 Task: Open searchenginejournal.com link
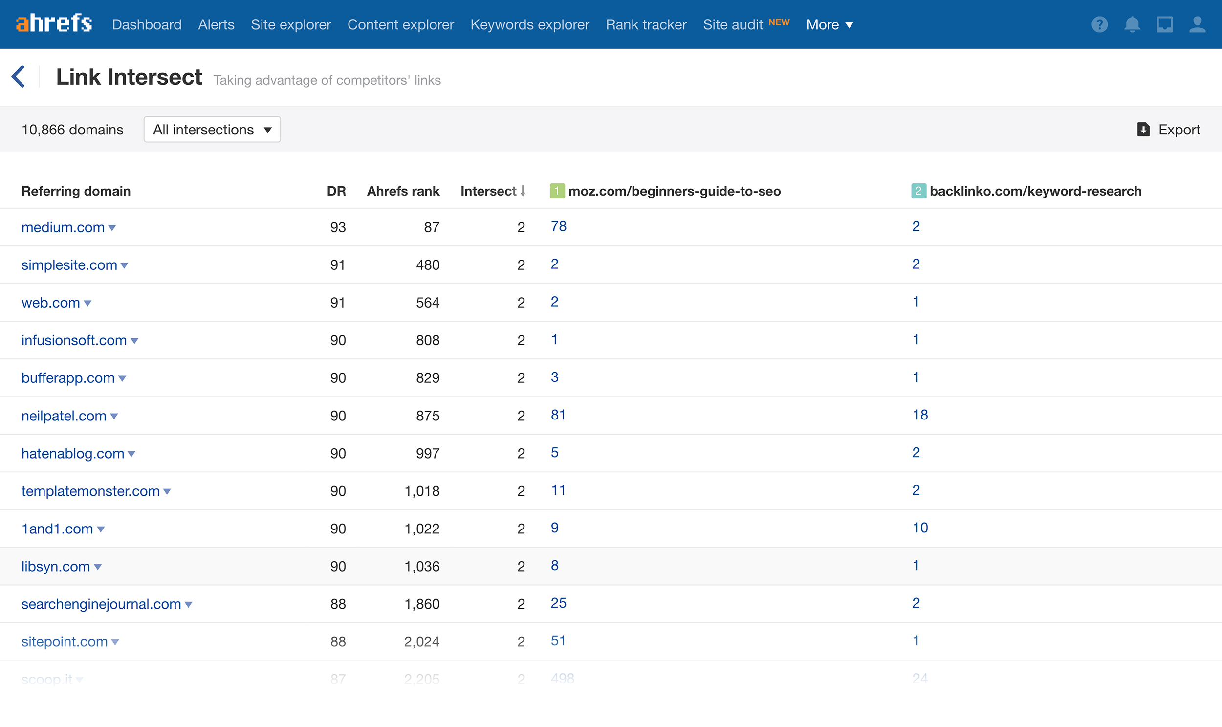101,604
